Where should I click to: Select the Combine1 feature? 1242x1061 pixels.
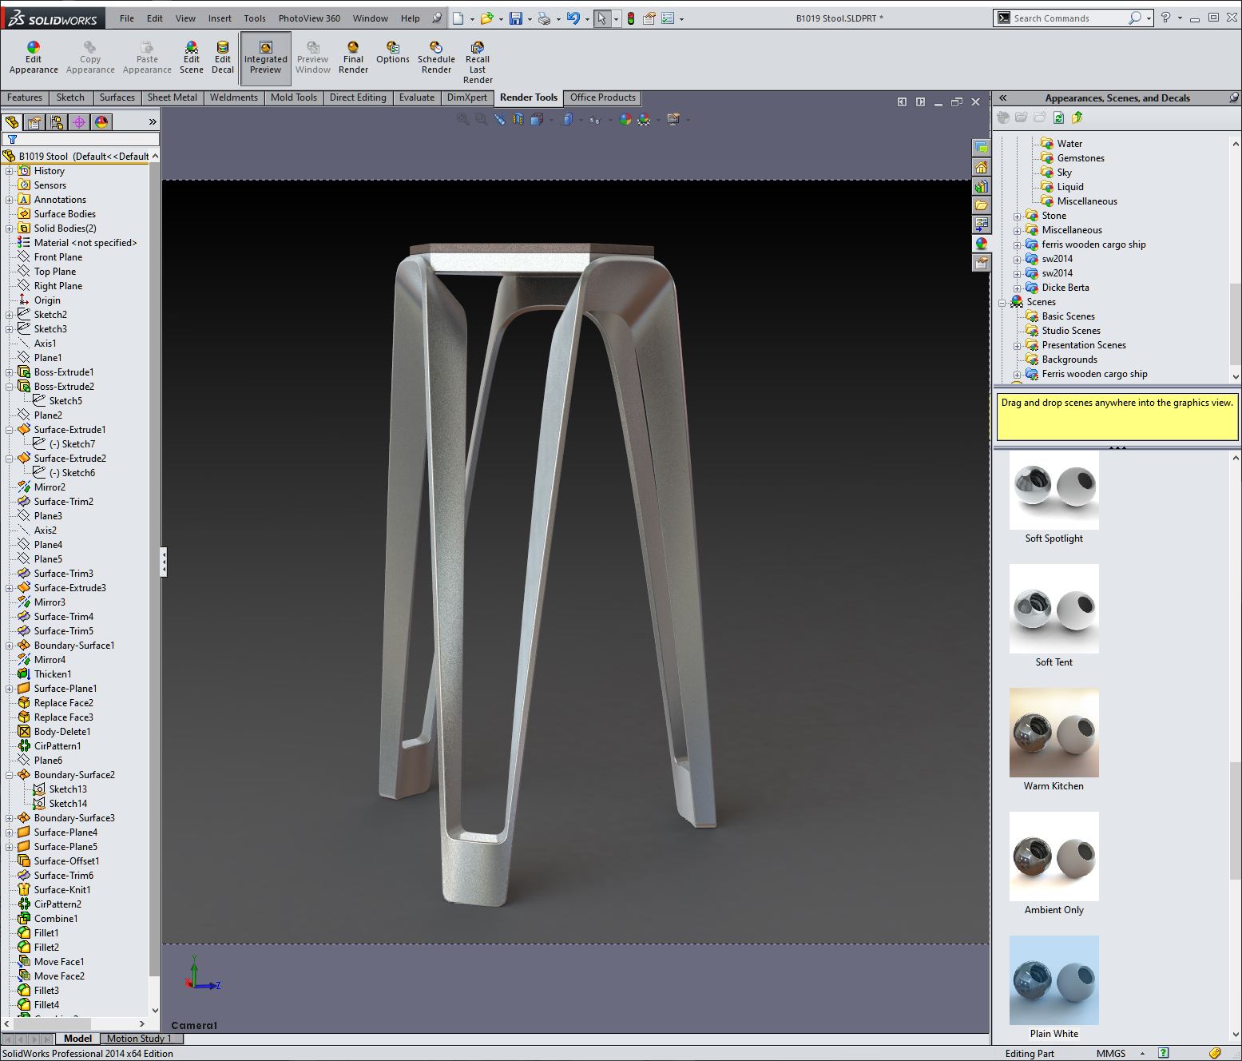[x=55, y=919]
